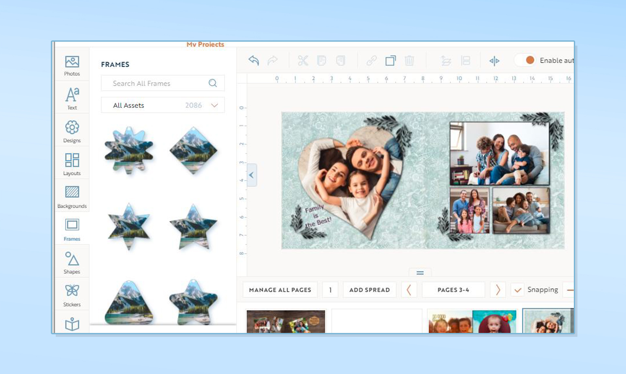Click Add Spread button
Viewport: 626px width, 374px height.
(369, 290)
